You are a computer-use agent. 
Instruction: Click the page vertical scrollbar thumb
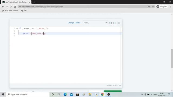point(172,58)
